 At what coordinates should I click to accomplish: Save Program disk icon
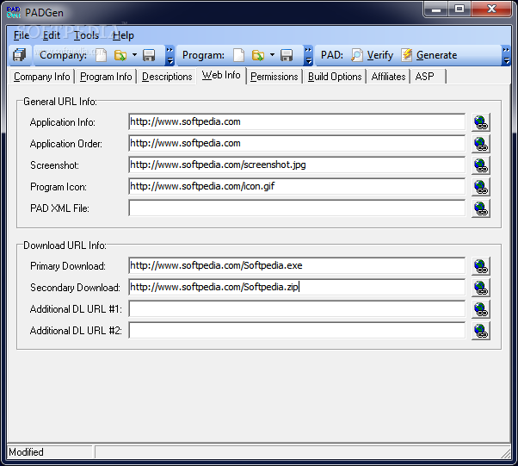[x=287, y=55]
